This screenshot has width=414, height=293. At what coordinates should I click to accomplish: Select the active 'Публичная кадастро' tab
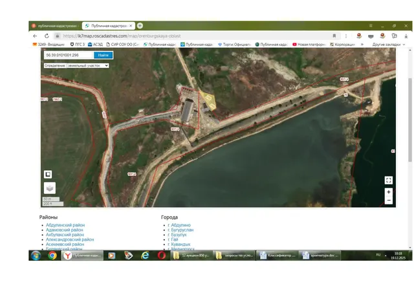(109, 26)
